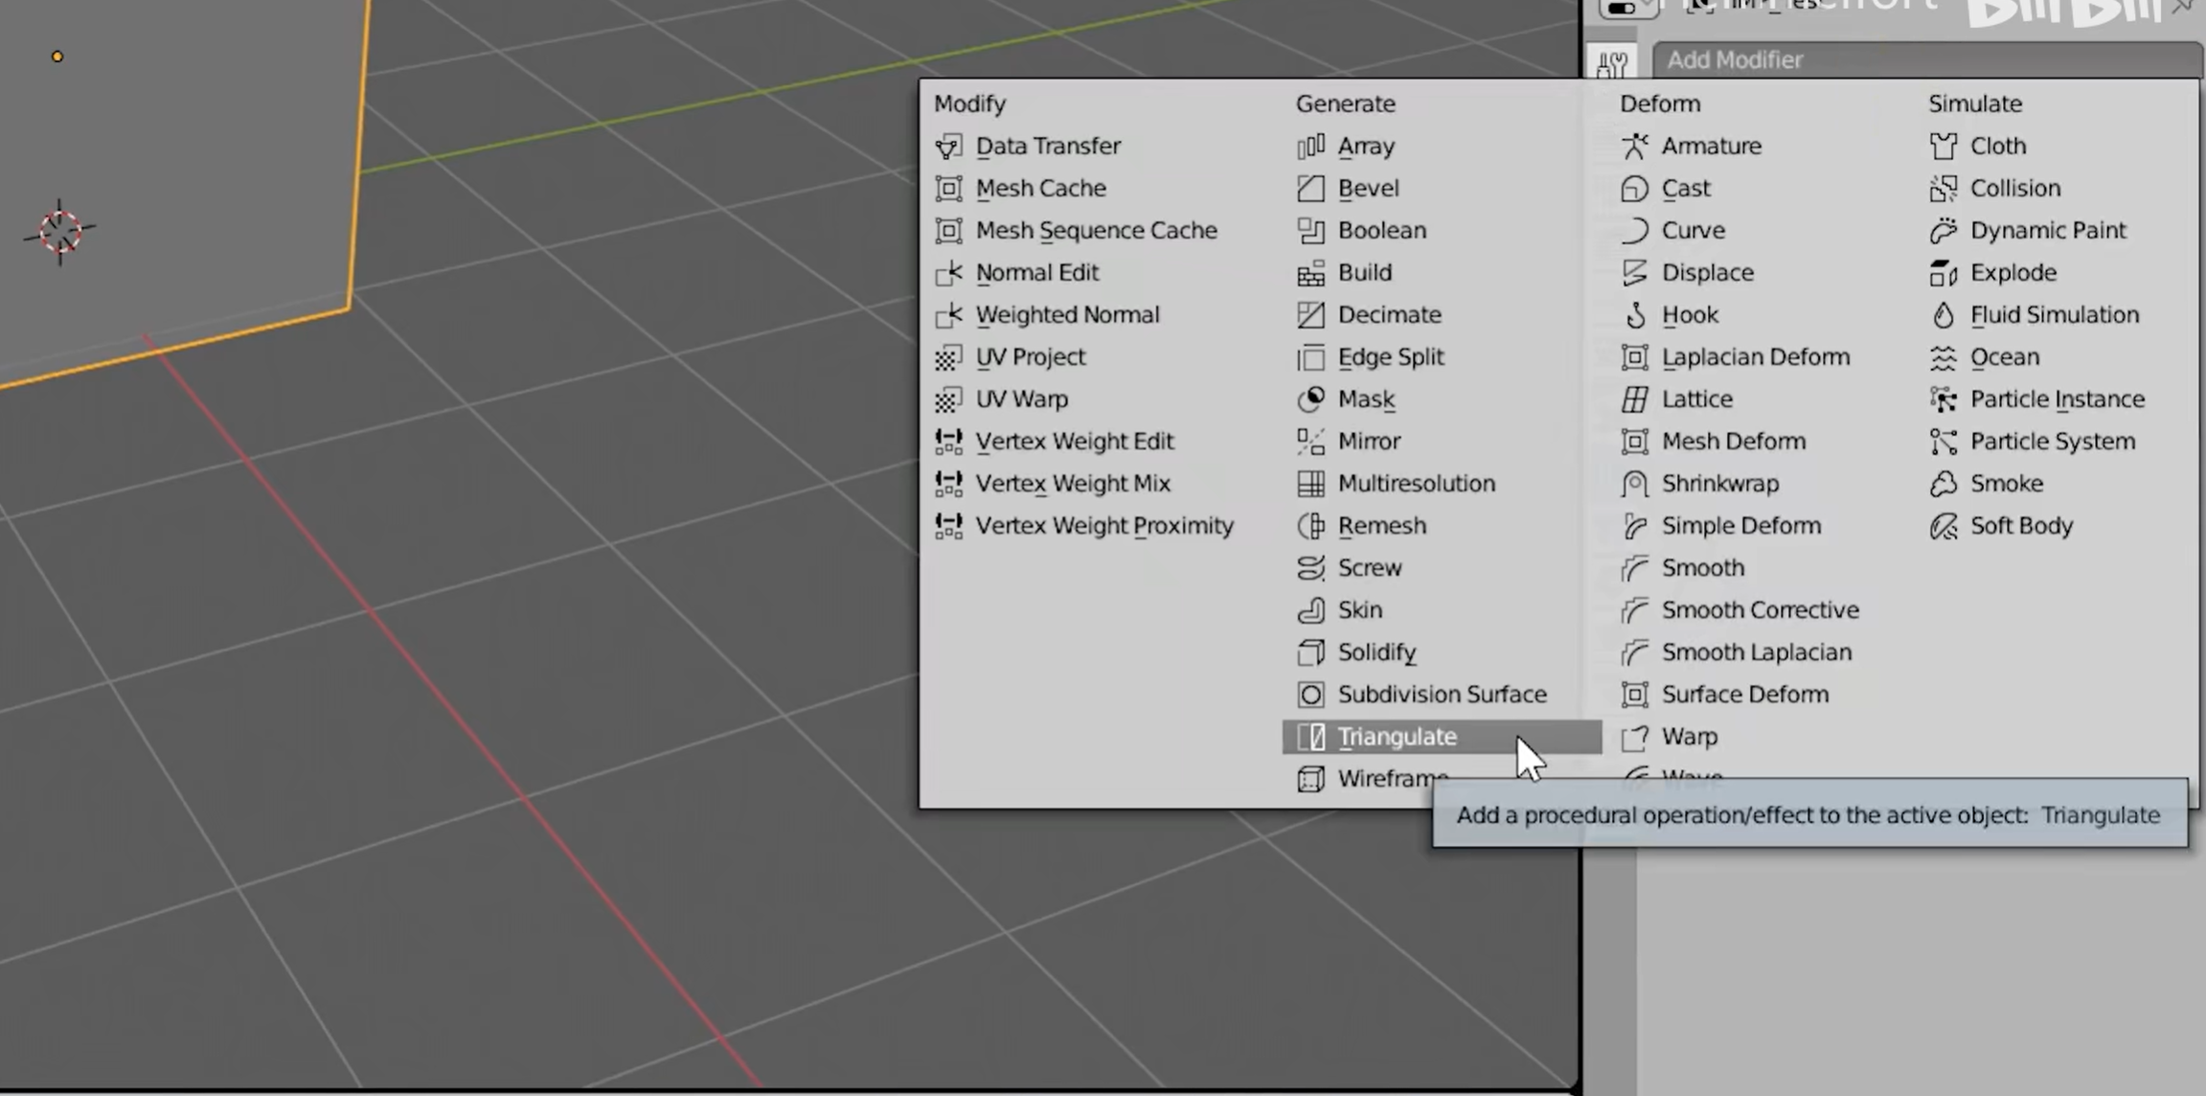Click the Subdivision Surface icon
The width and height of the screenshot is (2206, 1096).
tap(1310, 694)
